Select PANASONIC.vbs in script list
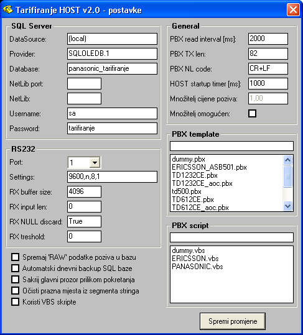Image resolution: width=303 pixels, height=335 pixels. [x=197, y=267]
